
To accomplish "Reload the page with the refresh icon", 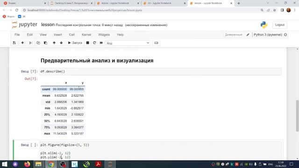I will pos(17,10).
